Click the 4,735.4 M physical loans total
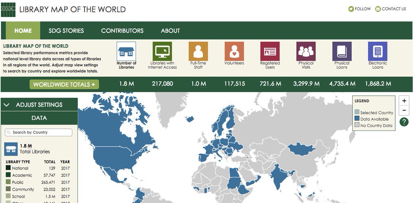 coord(342,84)
